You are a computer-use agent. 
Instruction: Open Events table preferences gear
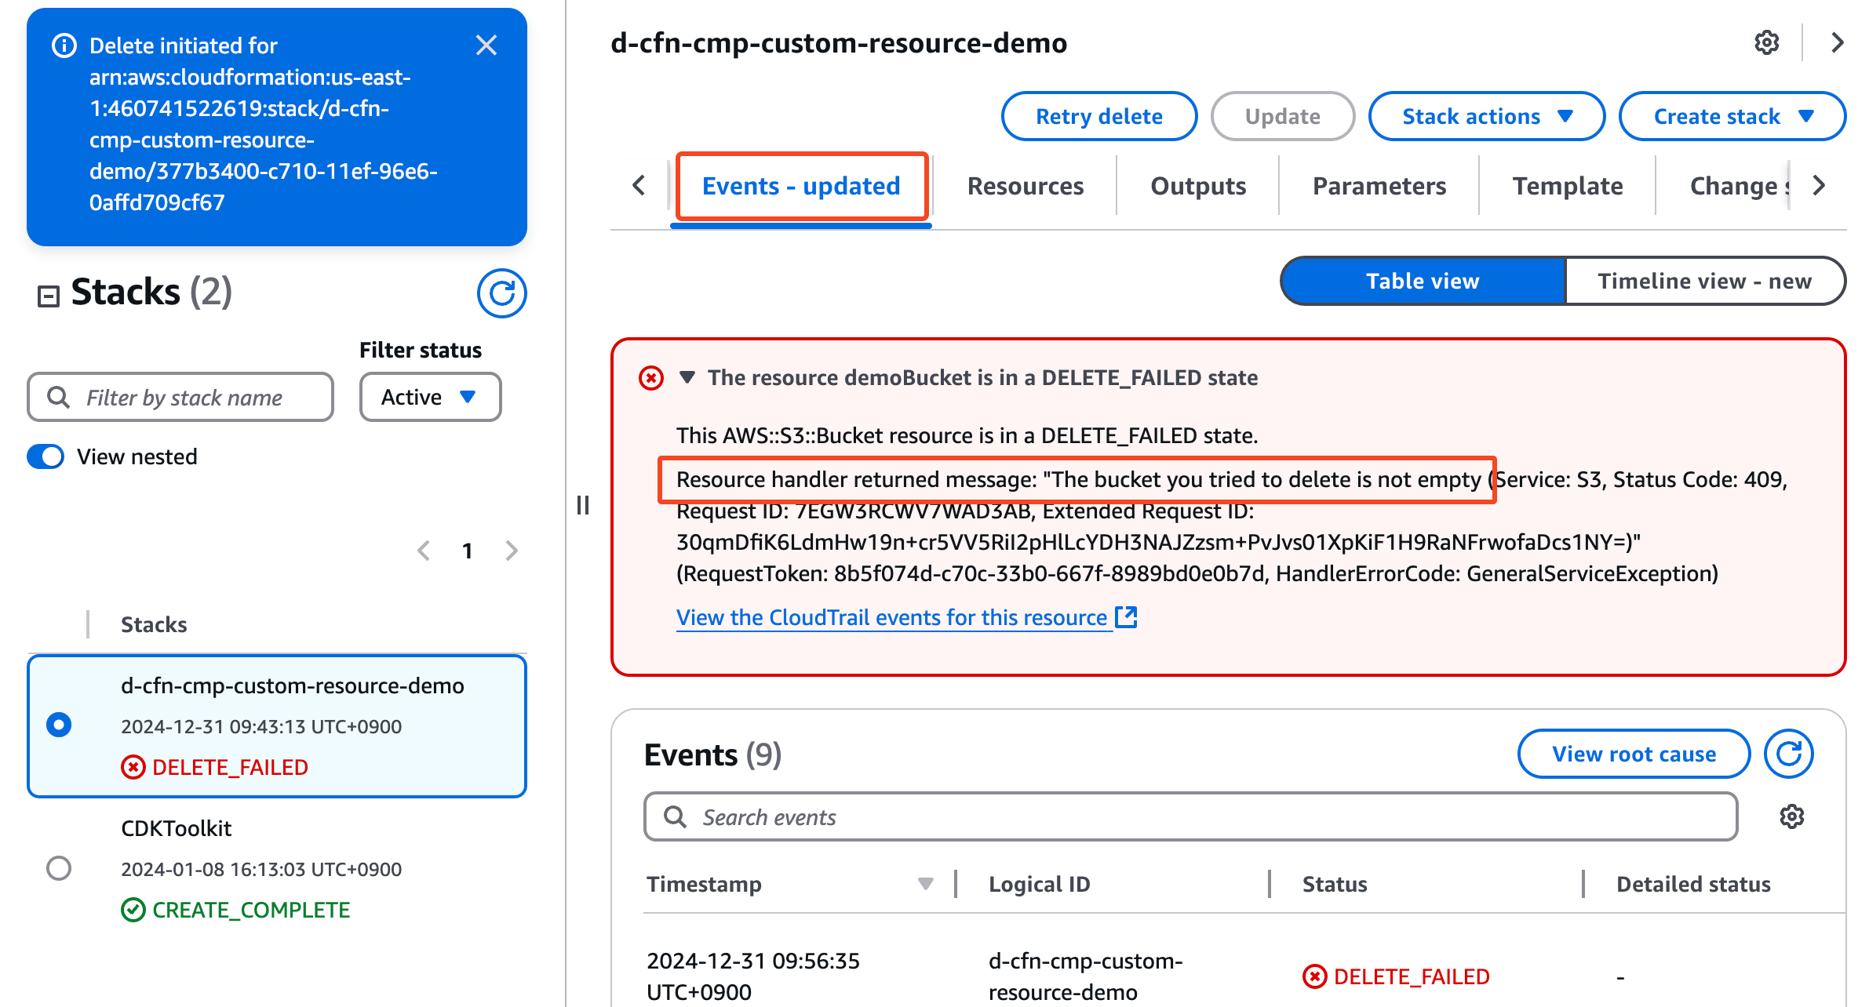[x=1791, y=816]
